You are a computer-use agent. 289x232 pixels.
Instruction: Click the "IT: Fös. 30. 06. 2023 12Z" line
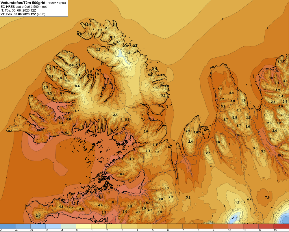click(18, 10)
